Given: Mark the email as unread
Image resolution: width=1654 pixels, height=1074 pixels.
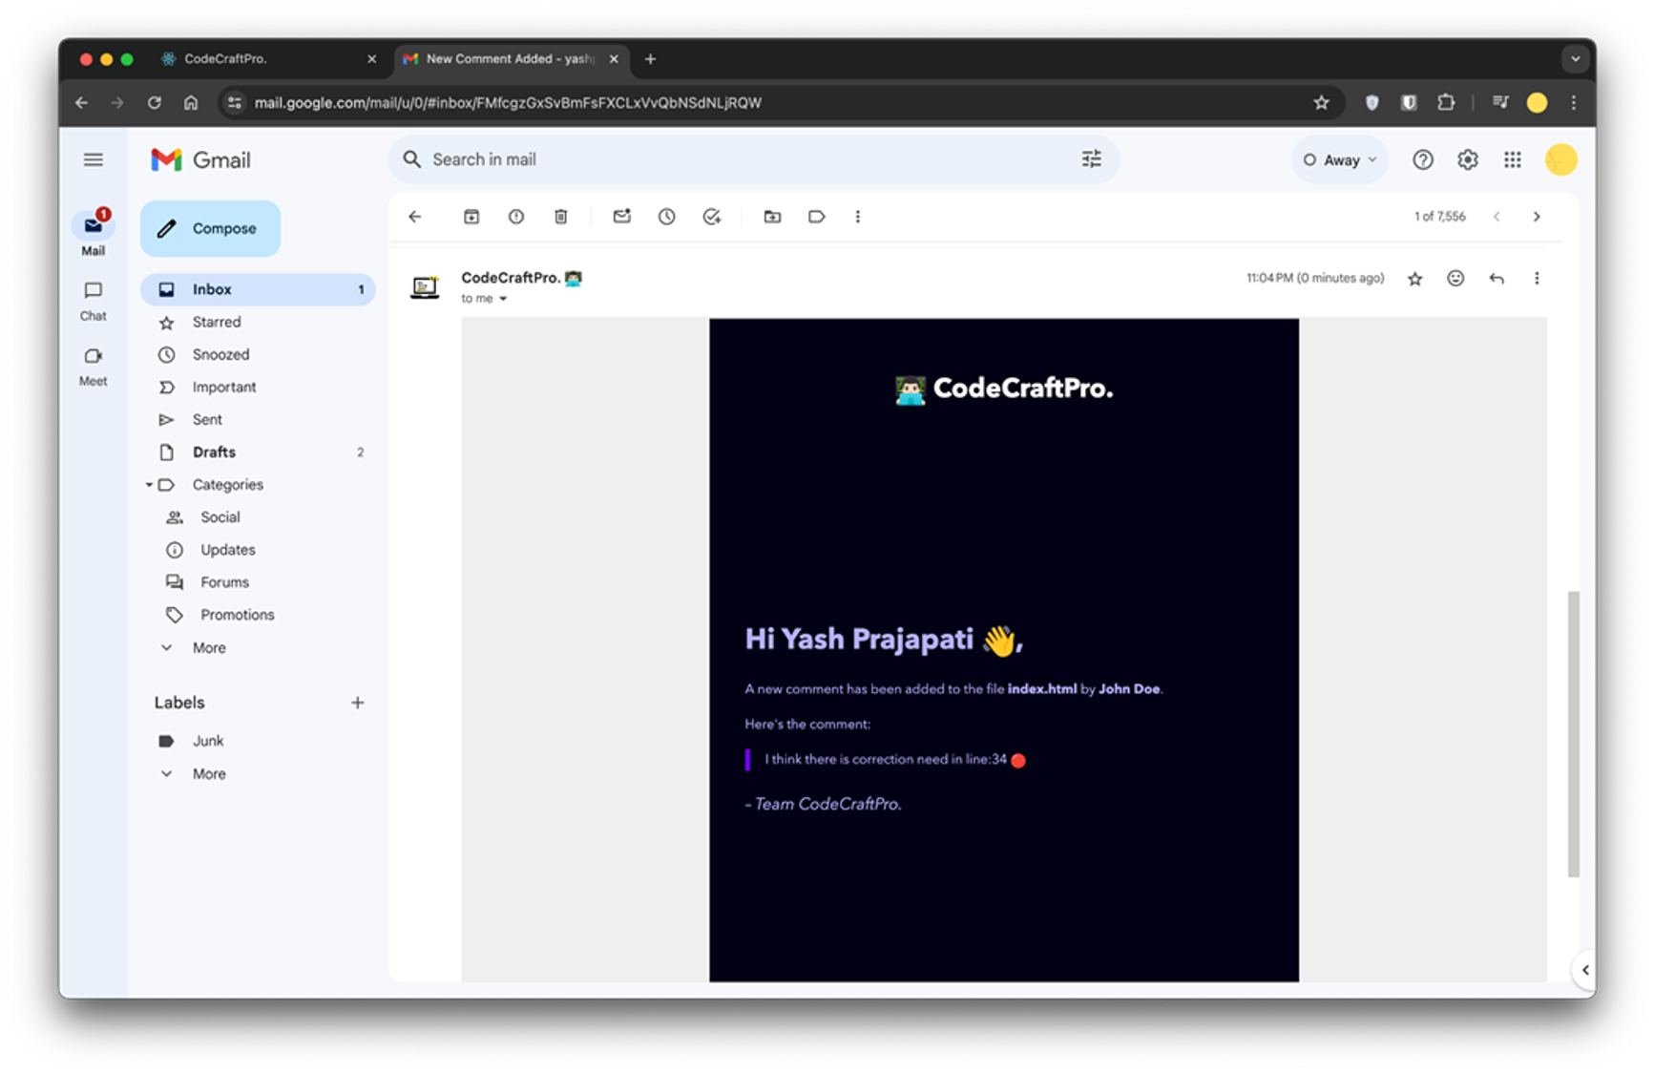Looking at the screenshot, I should pos(622,217).
